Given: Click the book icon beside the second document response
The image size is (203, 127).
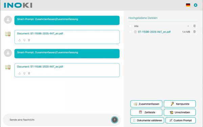Looking at the screenshot, I should point(8,67).
